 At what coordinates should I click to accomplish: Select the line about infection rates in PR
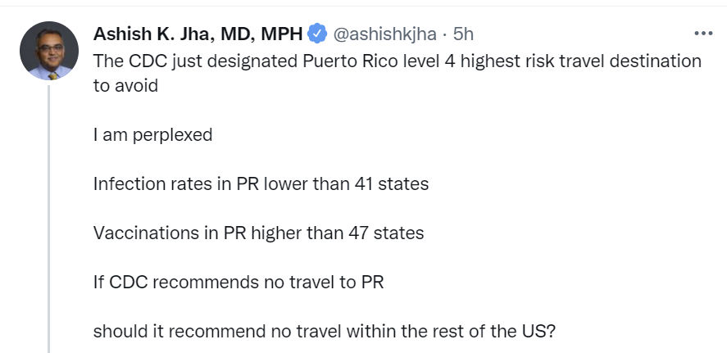click(261, 184)
